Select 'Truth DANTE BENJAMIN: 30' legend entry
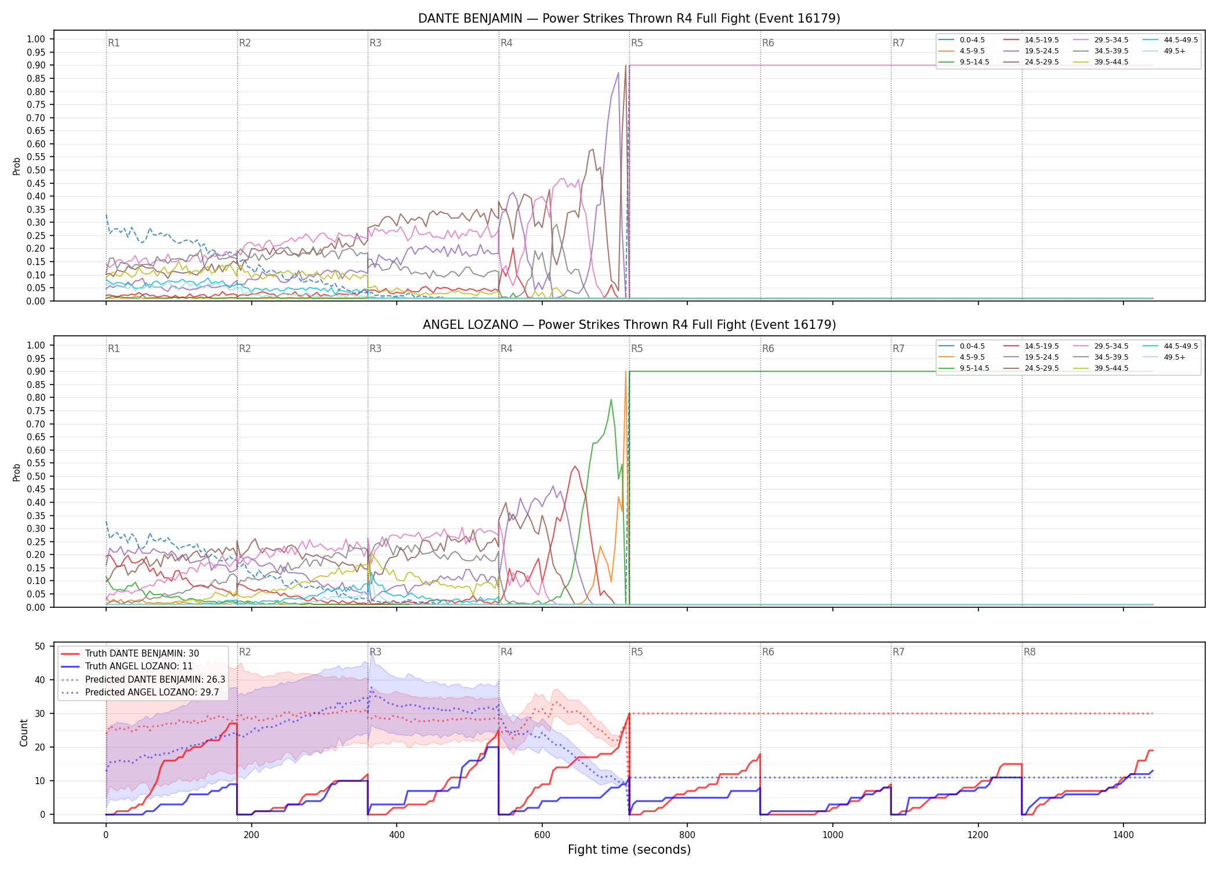Viewport: 1218px width, 870px height. point(142,653)
